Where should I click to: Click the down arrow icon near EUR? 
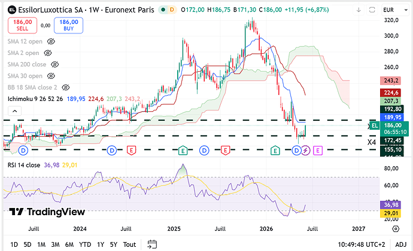pyautogui.click(x=359, y=10)
